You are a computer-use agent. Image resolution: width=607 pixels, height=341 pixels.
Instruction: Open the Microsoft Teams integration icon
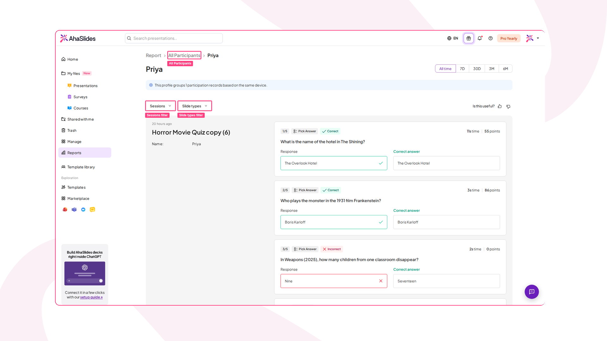(x=74, y=210)
